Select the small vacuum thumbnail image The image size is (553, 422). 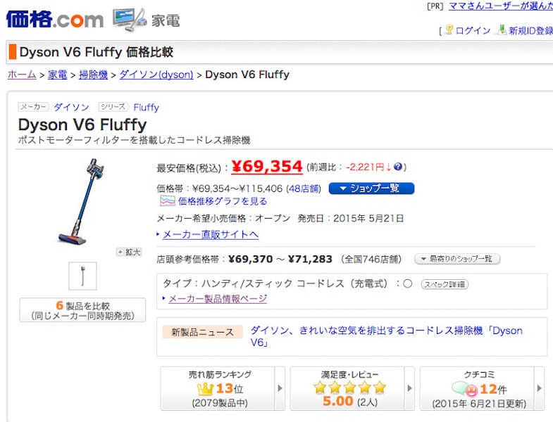(82, 276)
